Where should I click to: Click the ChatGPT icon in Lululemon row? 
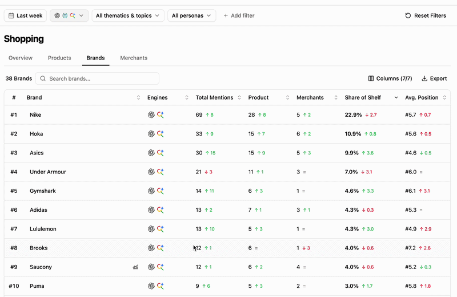coord(151,229)
